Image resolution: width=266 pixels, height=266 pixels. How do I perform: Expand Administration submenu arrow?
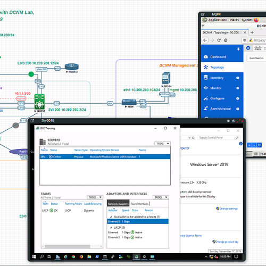pos(238,109)
